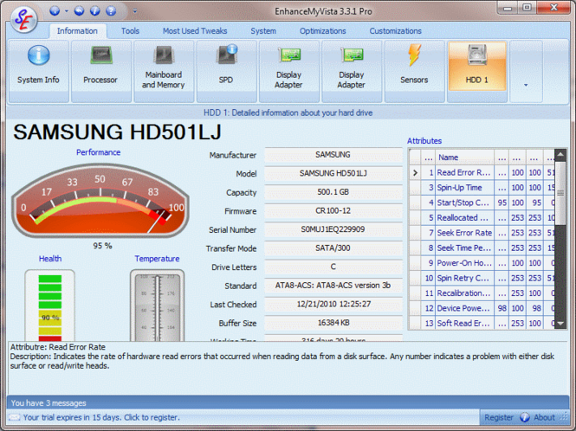Image resolution: width=576 pixels, height=431 pixels.
Task: Open the Sensors lightning icon
Action: 414,71
